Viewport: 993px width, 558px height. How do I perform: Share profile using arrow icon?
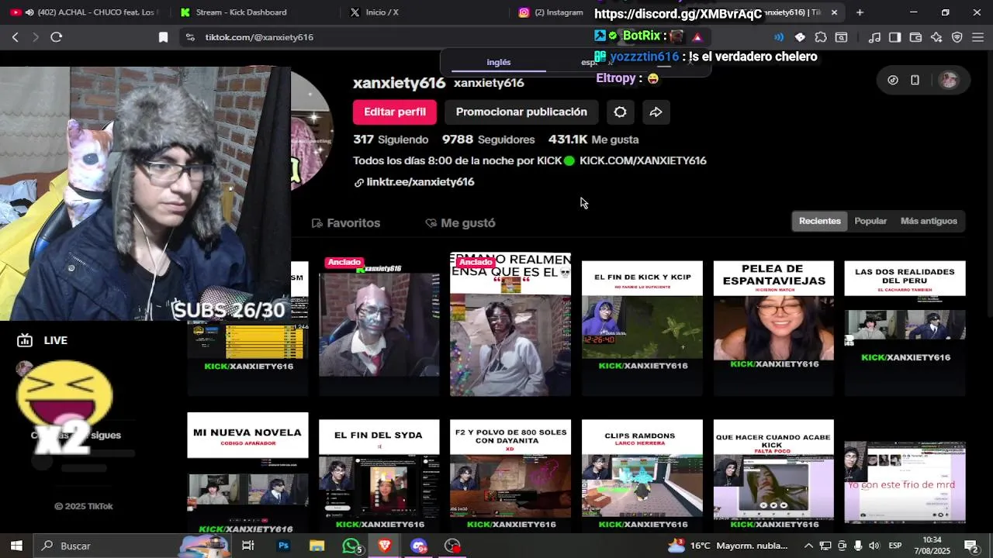(x=656, y=112)
